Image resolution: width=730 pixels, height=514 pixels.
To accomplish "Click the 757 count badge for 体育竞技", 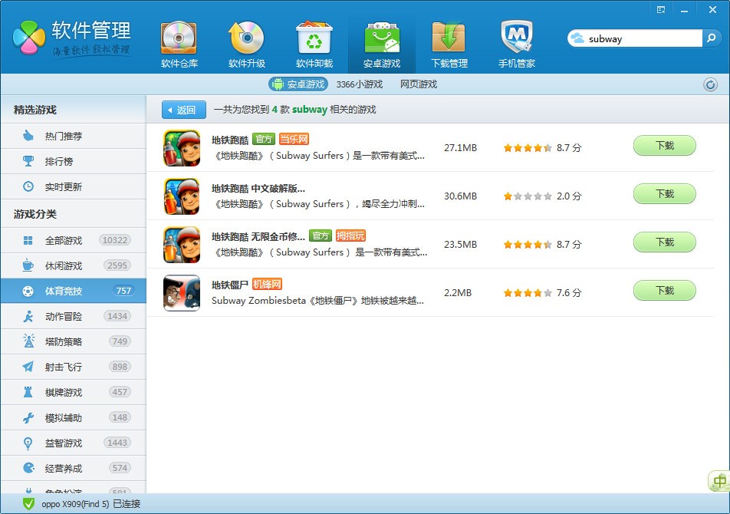I will pos(123,291).
